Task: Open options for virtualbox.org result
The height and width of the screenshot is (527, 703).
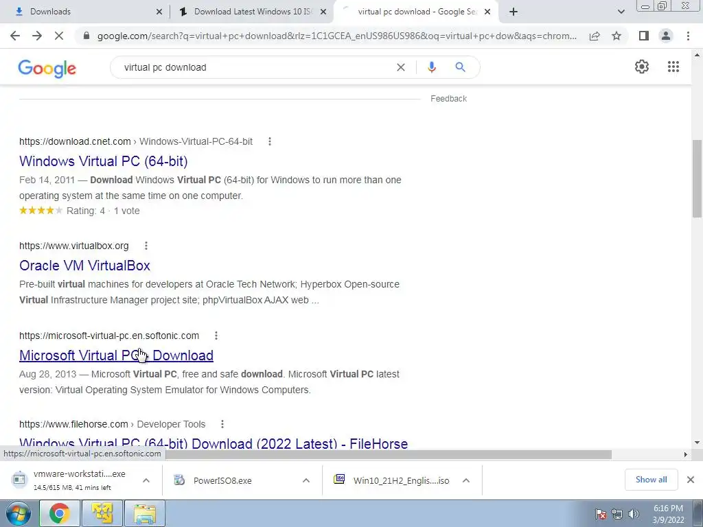Action: [x=146, y=246]
